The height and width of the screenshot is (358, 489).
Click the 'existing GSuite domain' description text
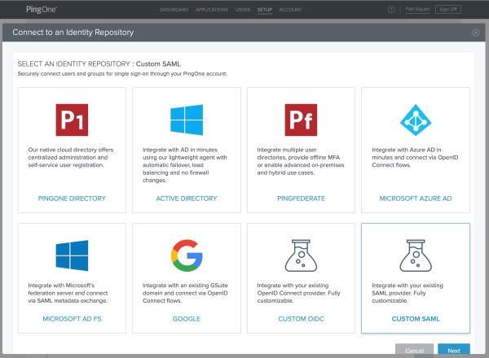pos(185,293)
